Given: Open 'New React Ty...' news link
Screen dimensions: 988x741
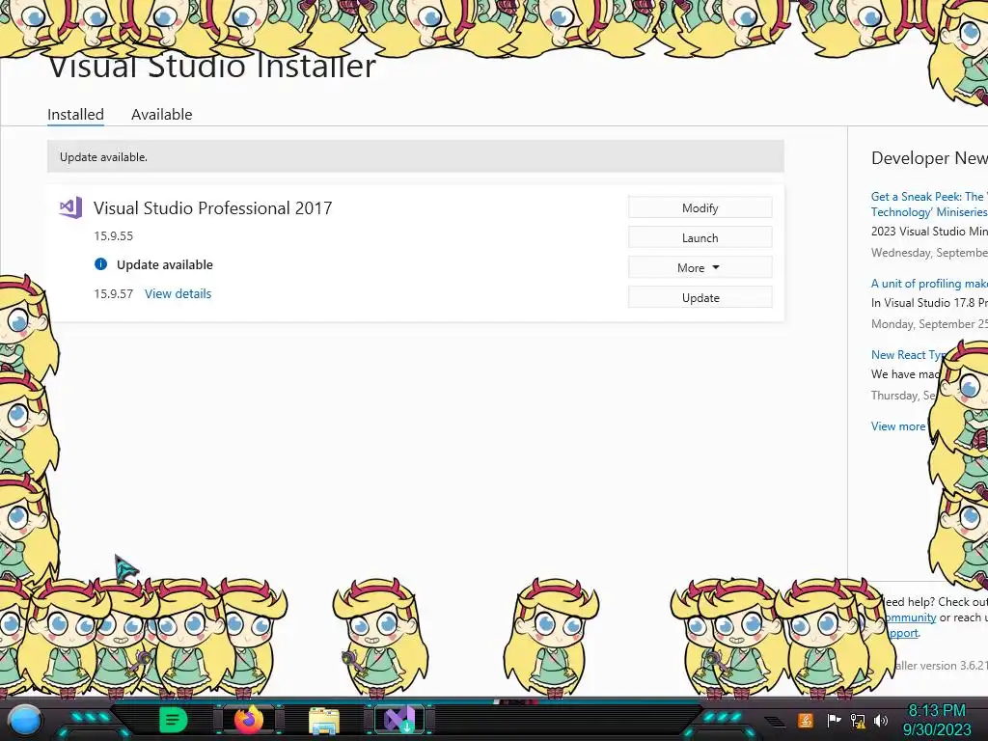Looking at the screenshot, I should point(908,355).
